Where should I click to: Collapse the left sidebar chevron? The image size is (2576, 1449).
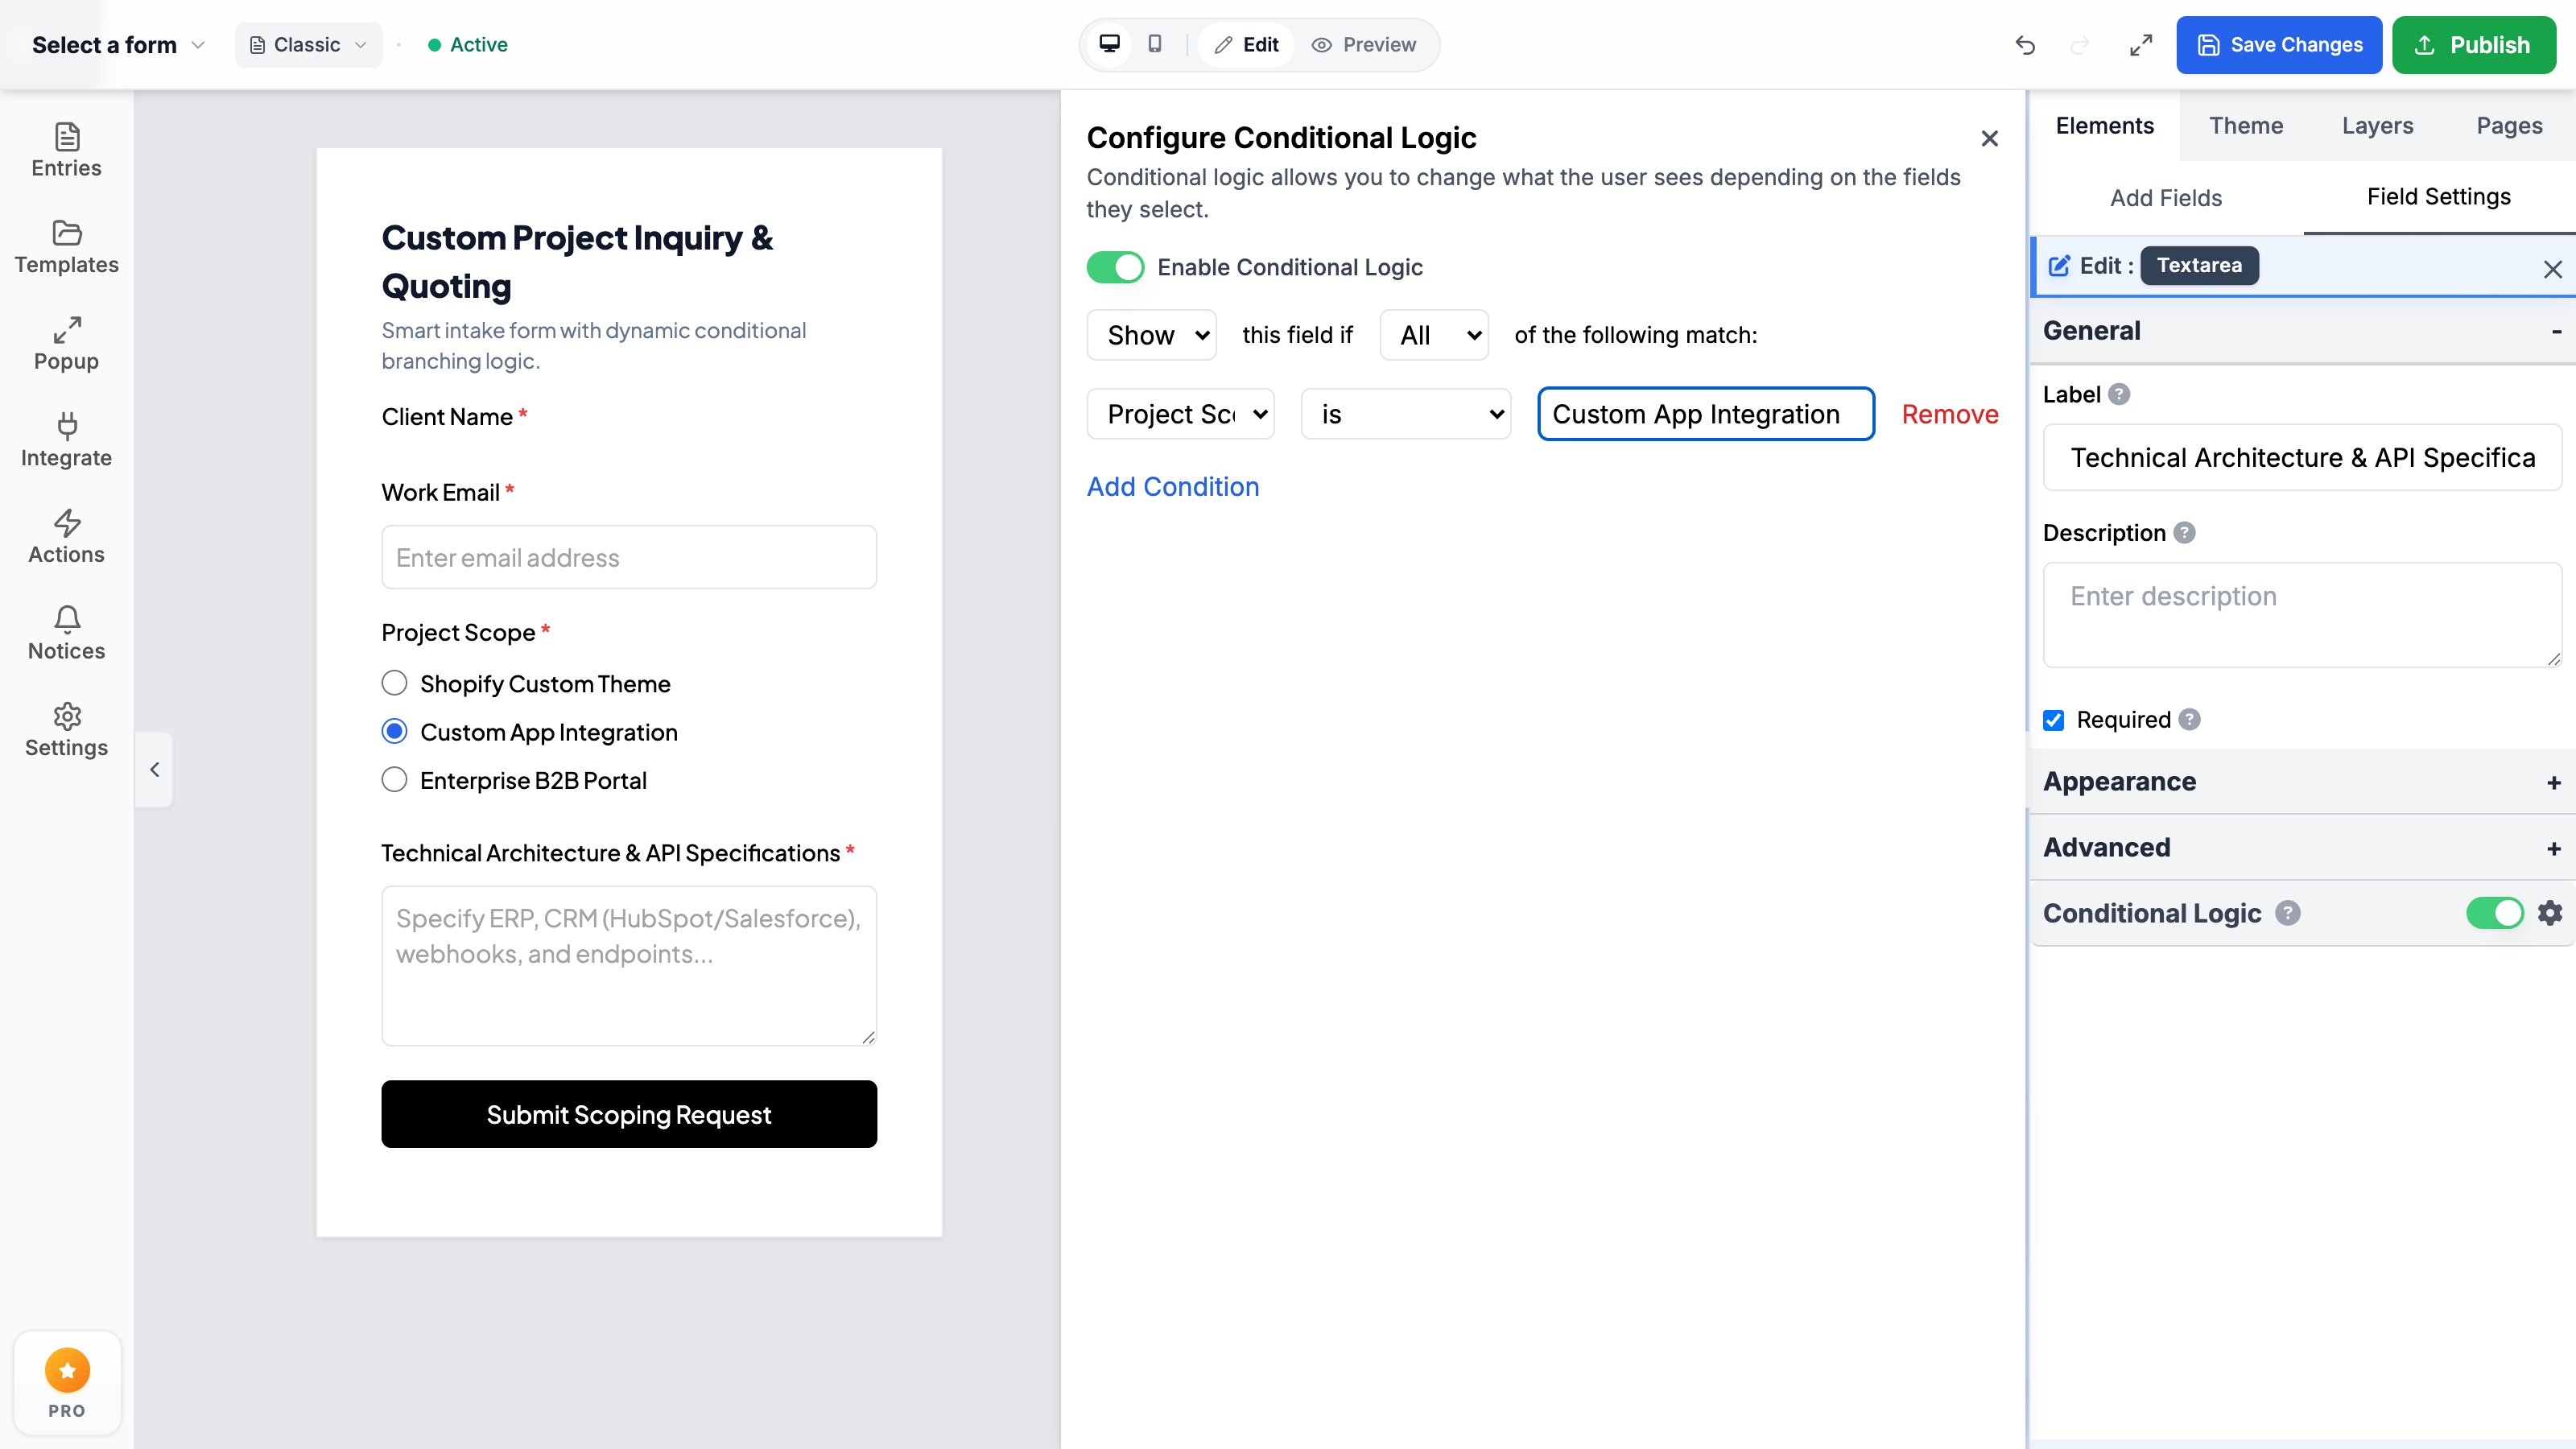pyautogui.click(x=154, y=769)
